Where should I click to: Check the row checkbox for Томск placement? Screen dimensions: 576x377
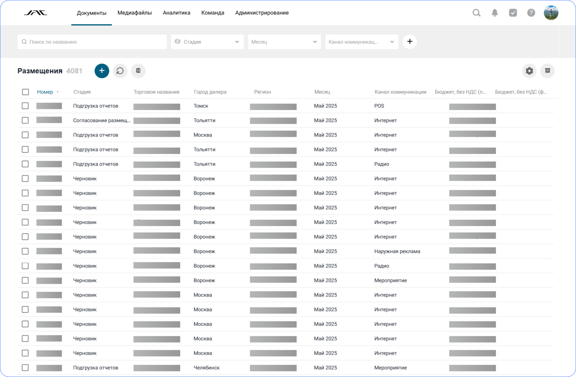point(25,106)
